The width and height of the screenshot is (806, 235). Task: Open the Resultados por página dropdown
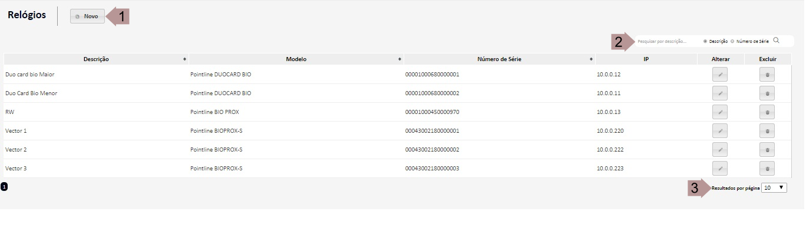tap(774, 188)
